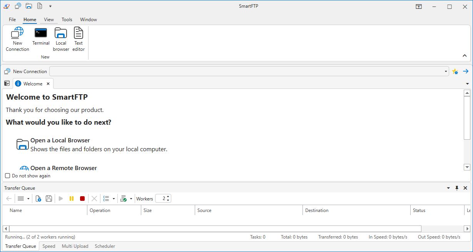Stop the transfer queue with red stop icon
473x252 pixels.
(x=82, y=199)
